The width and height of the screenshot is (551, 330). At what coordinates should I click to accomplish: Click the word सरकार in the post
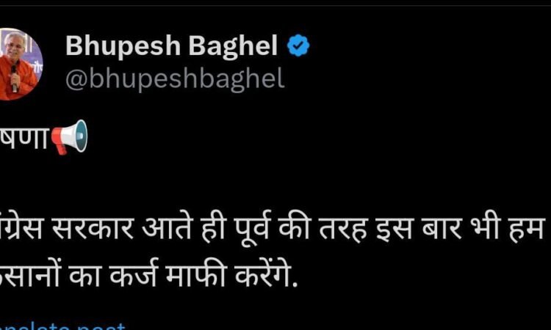coord(92,229)
